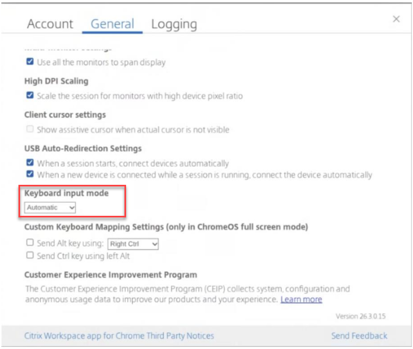Open the Logging tab
Viewport: 413px width, 349px height.
(174, 24)
